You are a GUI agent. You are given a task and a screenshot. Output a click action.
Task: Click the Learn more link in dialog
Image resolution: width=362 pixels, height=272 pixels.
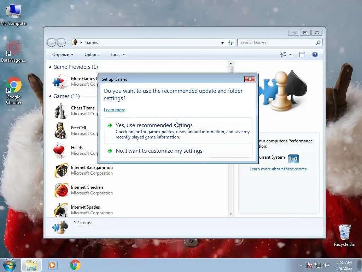pos(115,110)
